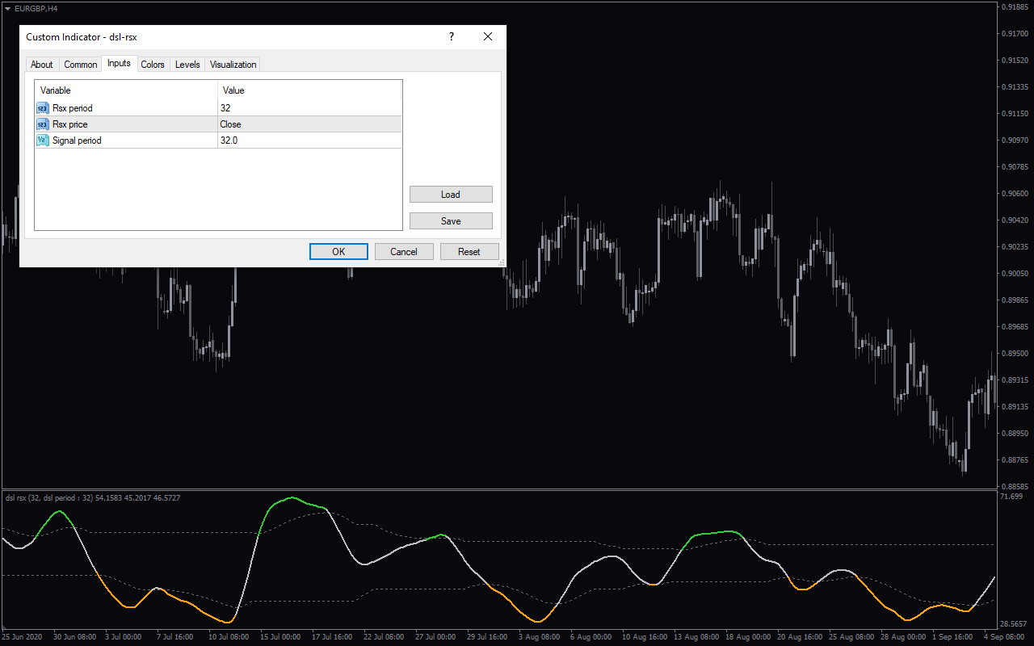Click the 25 Jun 2020 date label
The height and width of the screenshot is (646, 1034).
[x=23, y=637]
